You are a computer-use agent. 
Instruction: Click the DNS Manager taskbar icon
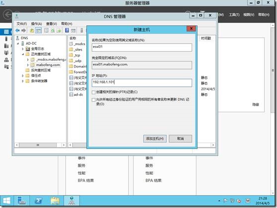coord(71,201)
